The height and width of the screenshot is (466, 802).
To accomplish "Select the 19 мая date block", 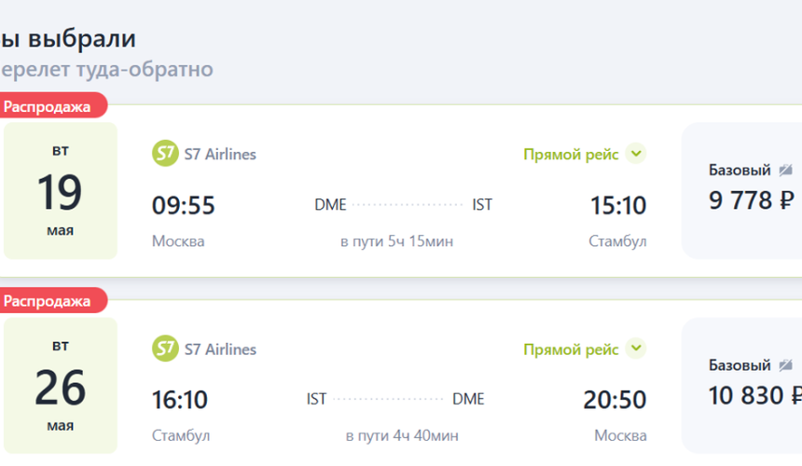I will click(61, 191).
